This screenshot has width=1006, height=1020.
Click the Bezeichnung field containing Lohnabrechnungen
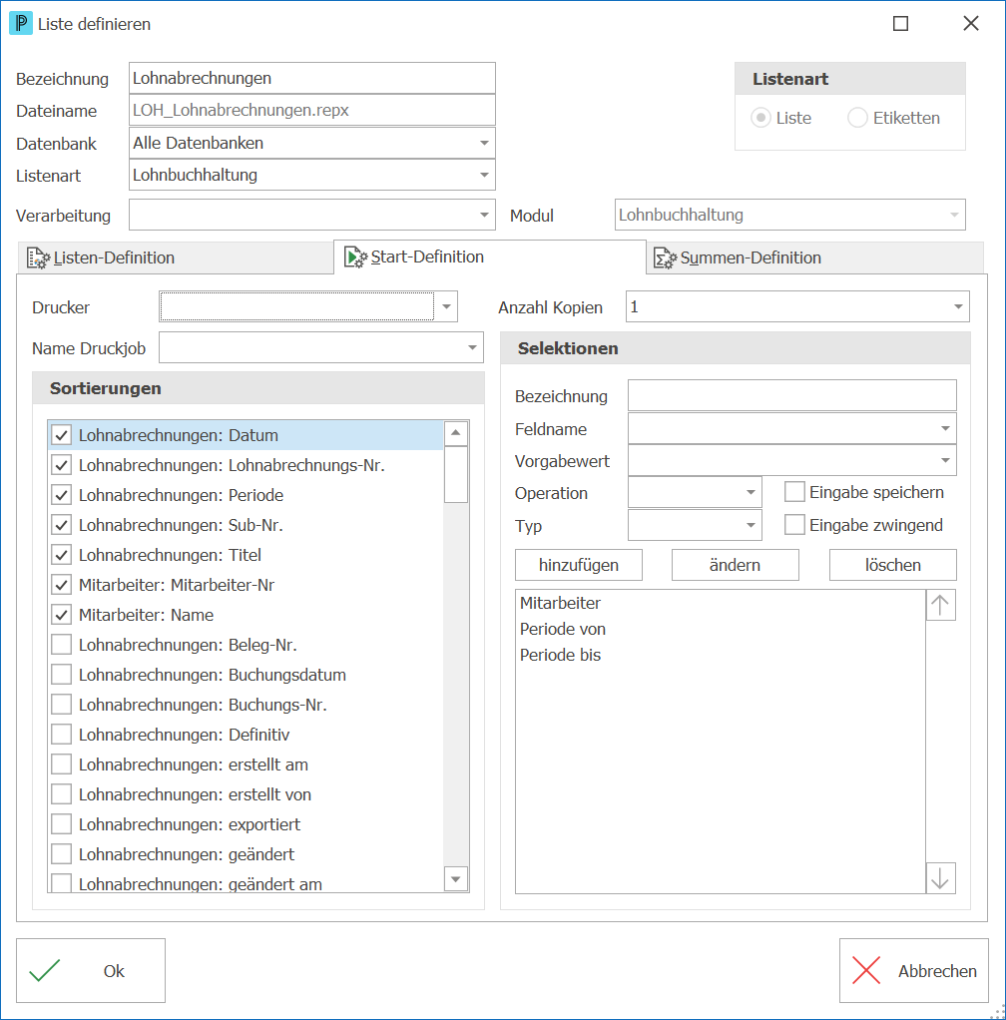point(312,78)
